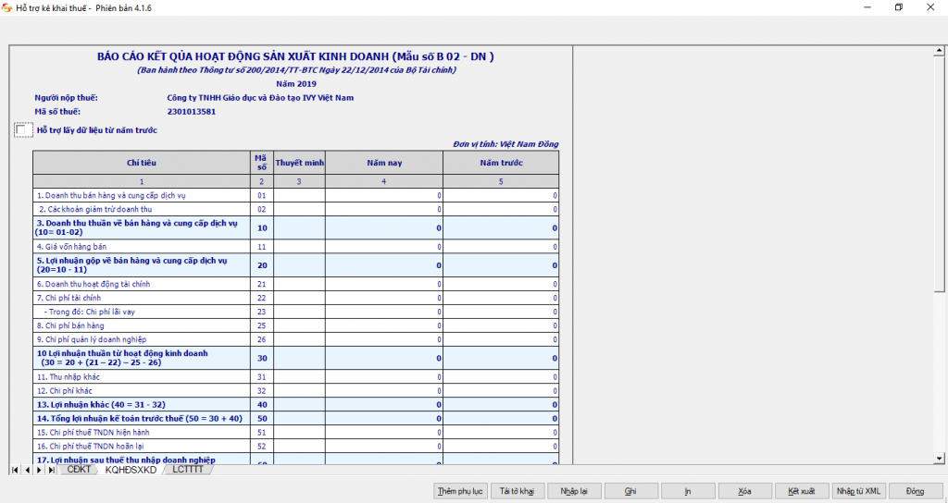
Task: Open the LCTTTT sheet tab
Action: click(188, 470)
